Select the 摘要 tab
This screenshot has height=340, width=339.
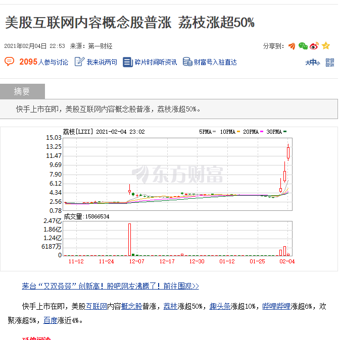point(22,91)
